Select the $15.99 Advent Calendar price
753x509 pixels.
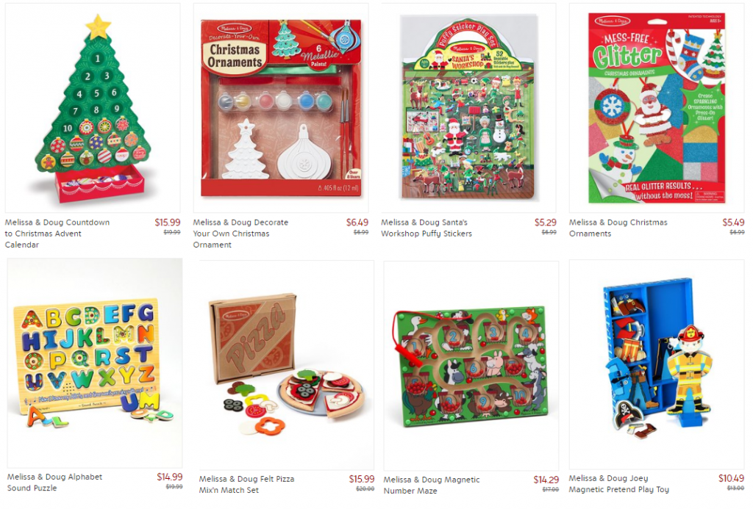pyautogui.click(x=168, y=222)
